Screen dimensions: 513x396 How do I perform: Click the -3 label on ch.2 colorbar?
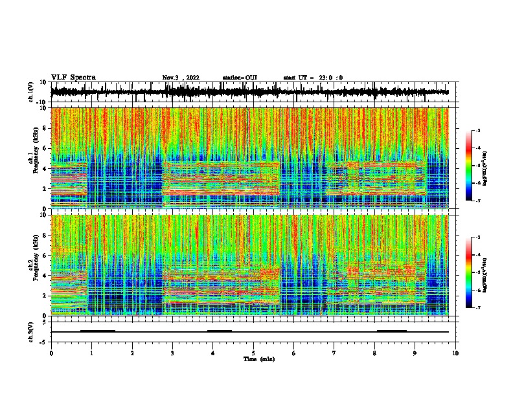[477, 237]
